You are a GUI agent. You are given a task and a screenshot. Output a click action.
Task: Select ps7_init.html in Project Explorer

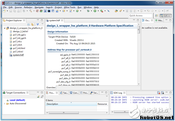pos(19,48)
